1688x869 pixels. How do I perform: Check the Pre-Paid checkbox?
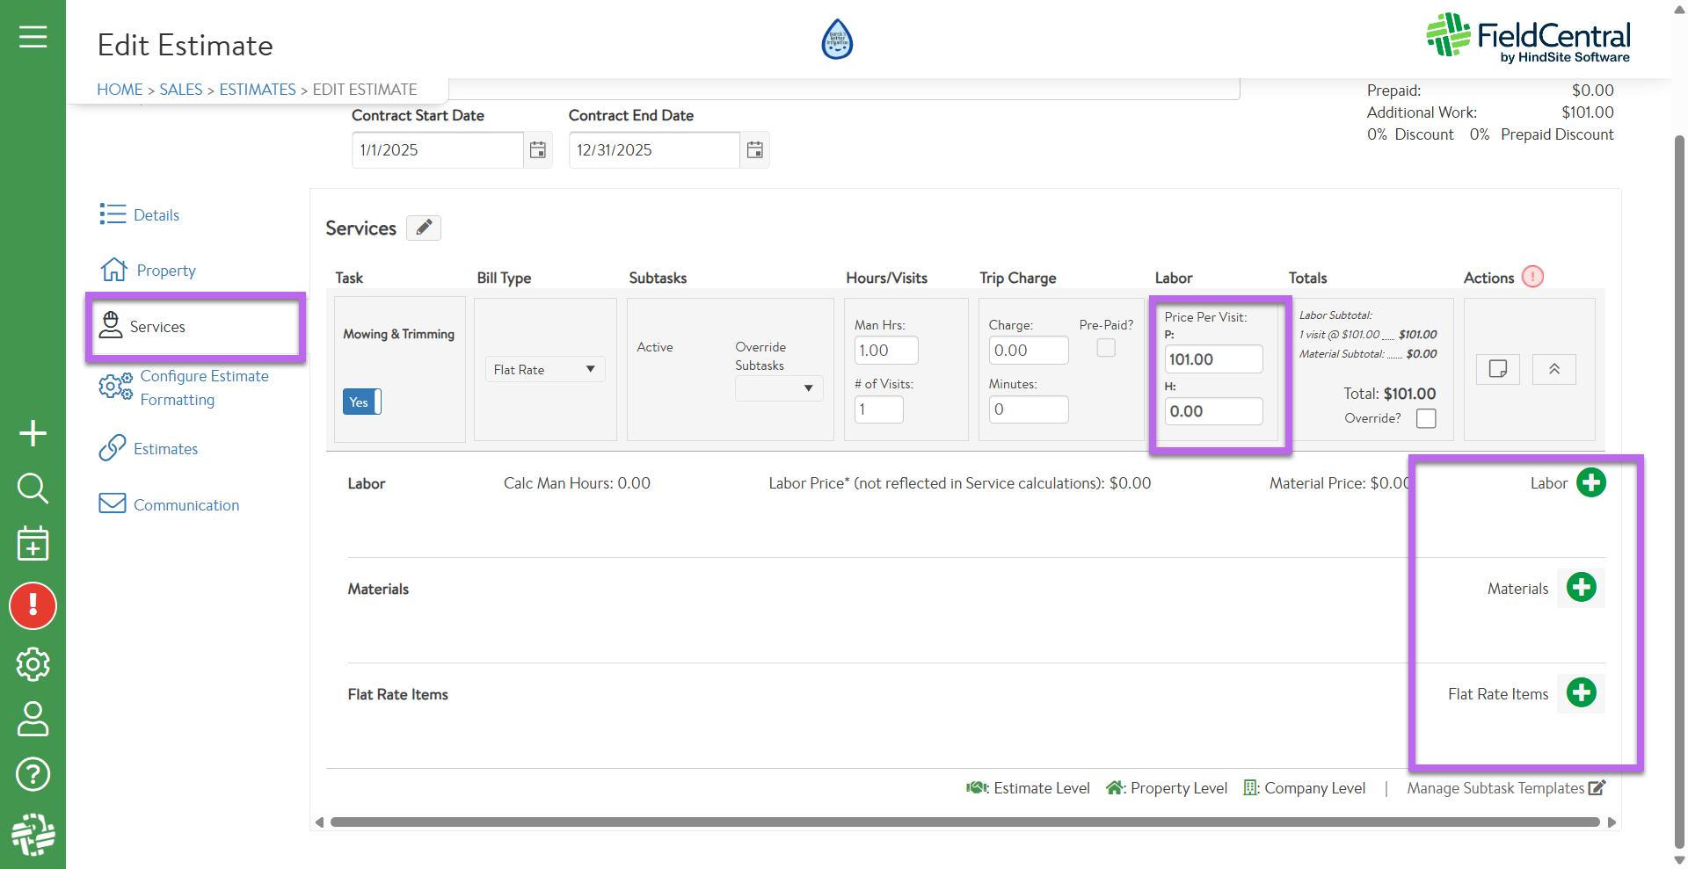(1106, 348)
